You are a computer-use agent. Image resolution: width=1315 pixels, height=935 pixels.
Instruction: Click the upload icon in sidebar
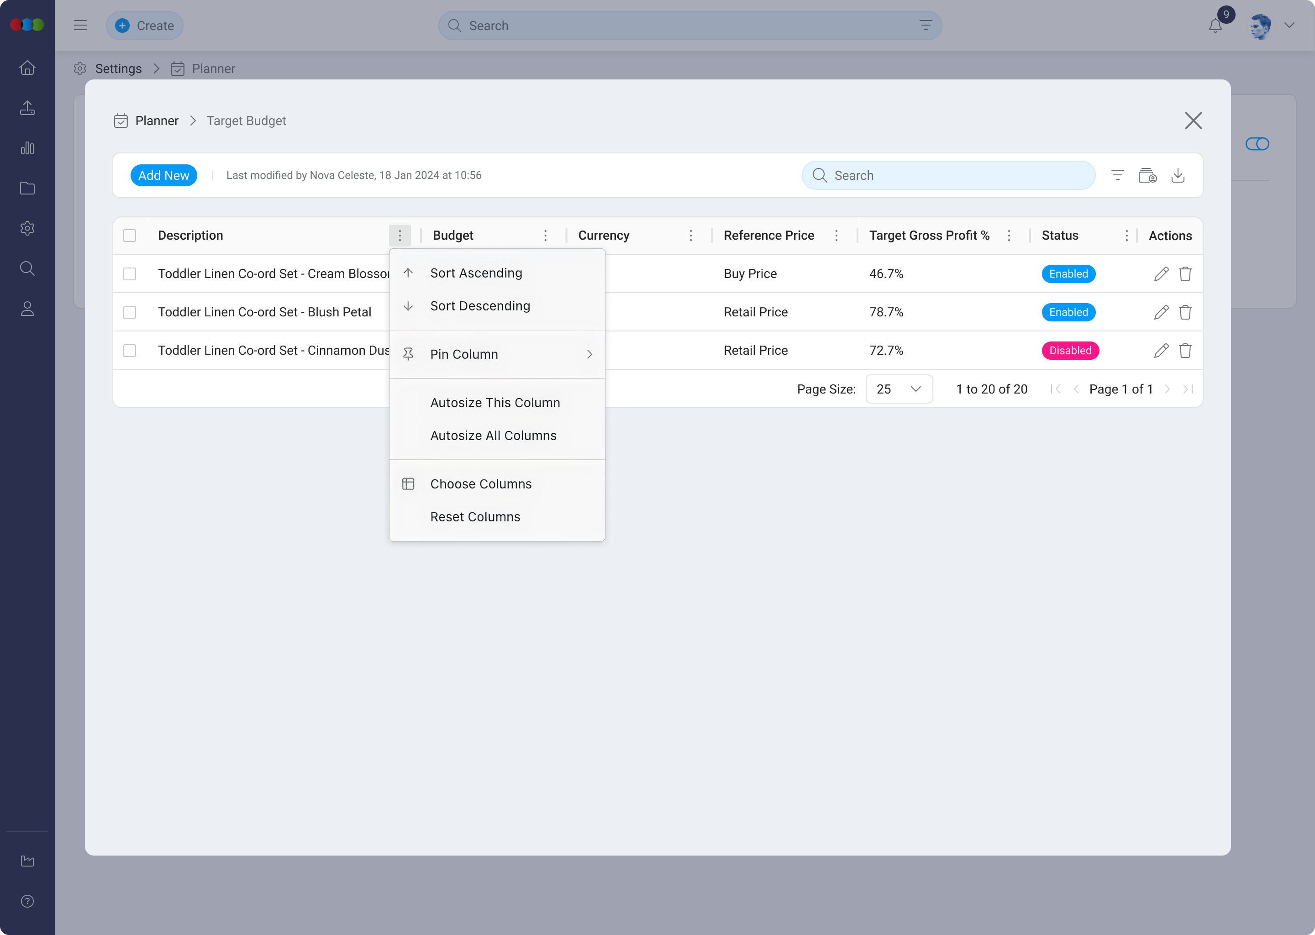(x=27, y=108)
